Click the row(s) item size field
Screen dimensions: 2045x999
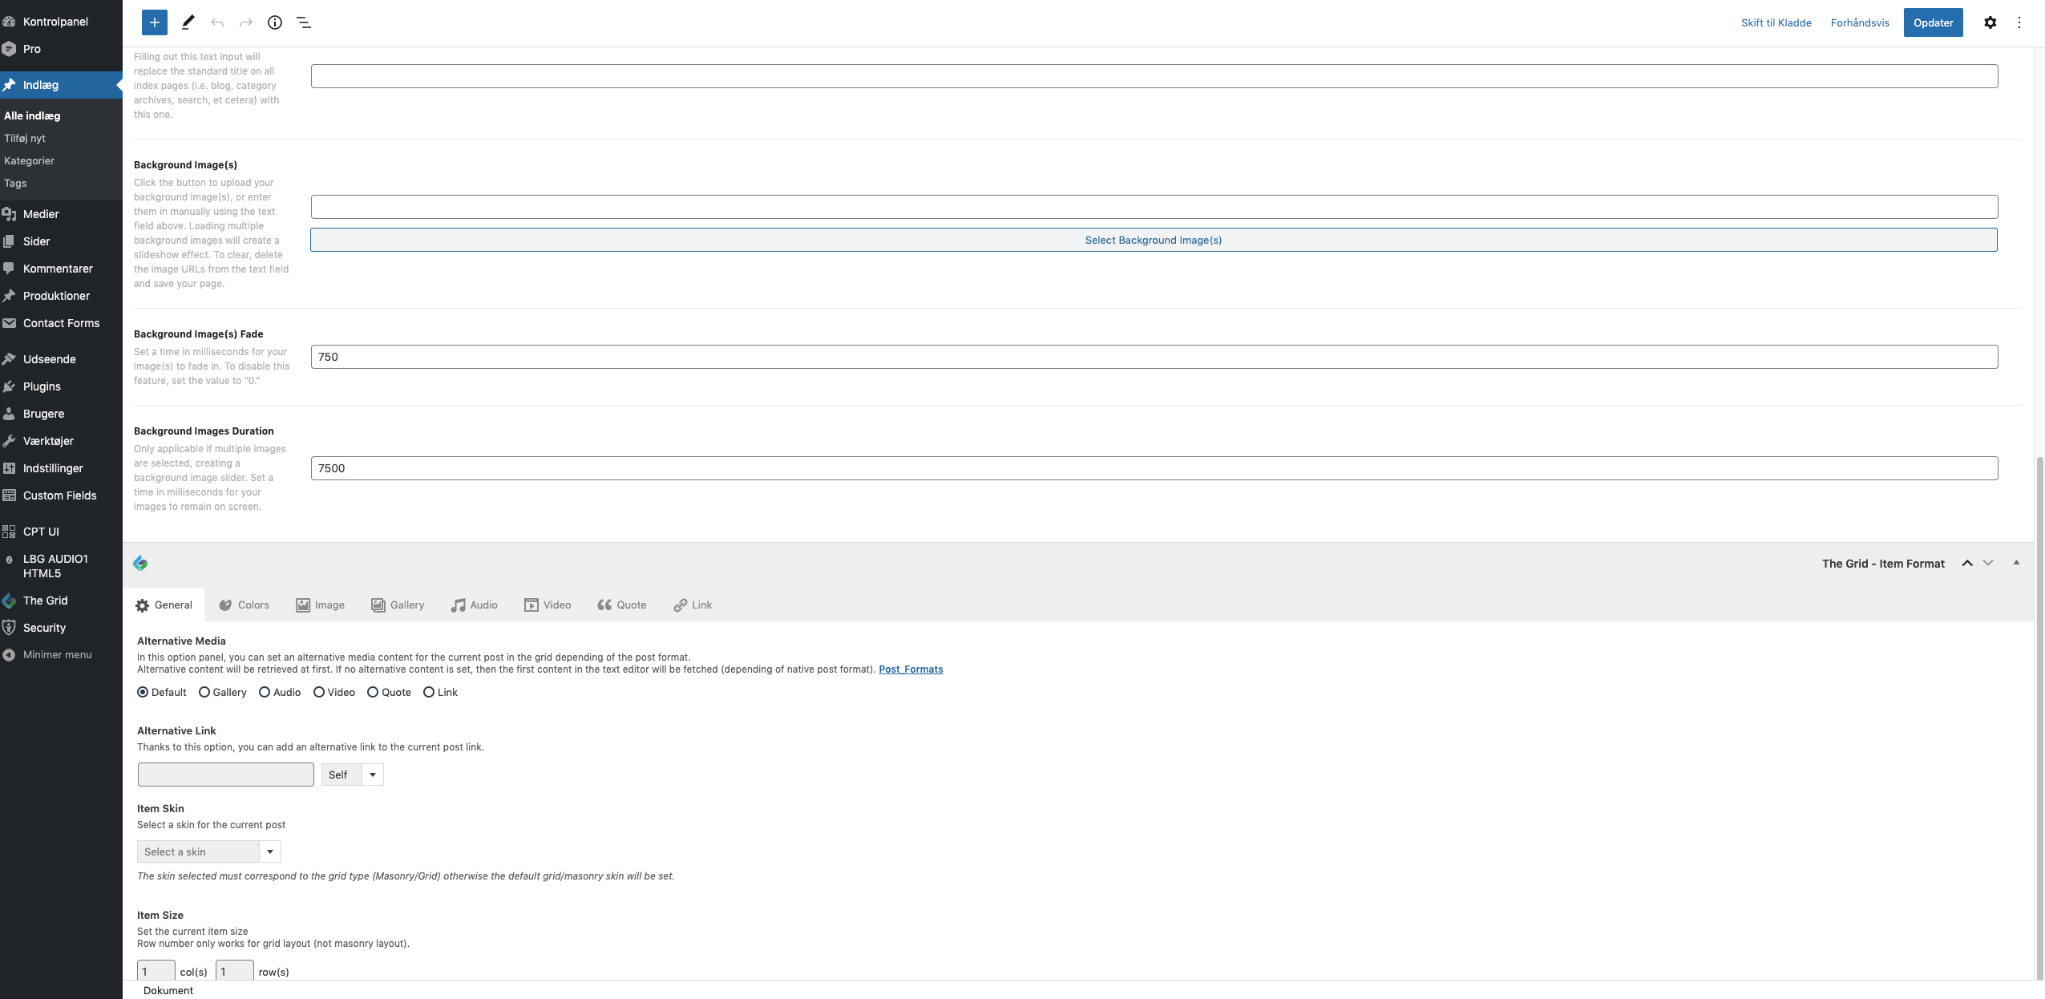coord(235,970)
